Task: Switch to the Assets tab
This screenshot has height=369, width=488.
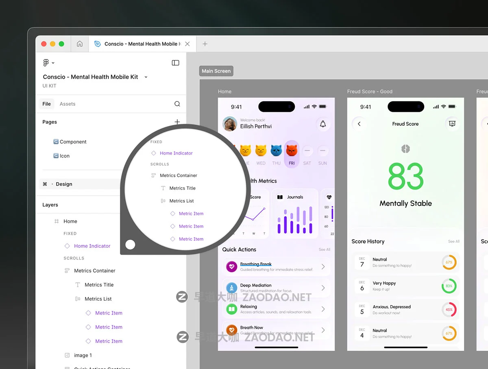Action: pyautogui.click(x=68, y=104)
